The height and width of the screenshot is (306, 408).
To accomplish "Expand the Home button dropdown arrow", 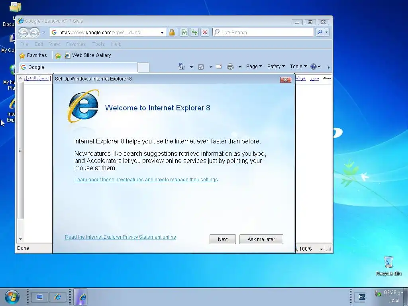I will (191, 67).
